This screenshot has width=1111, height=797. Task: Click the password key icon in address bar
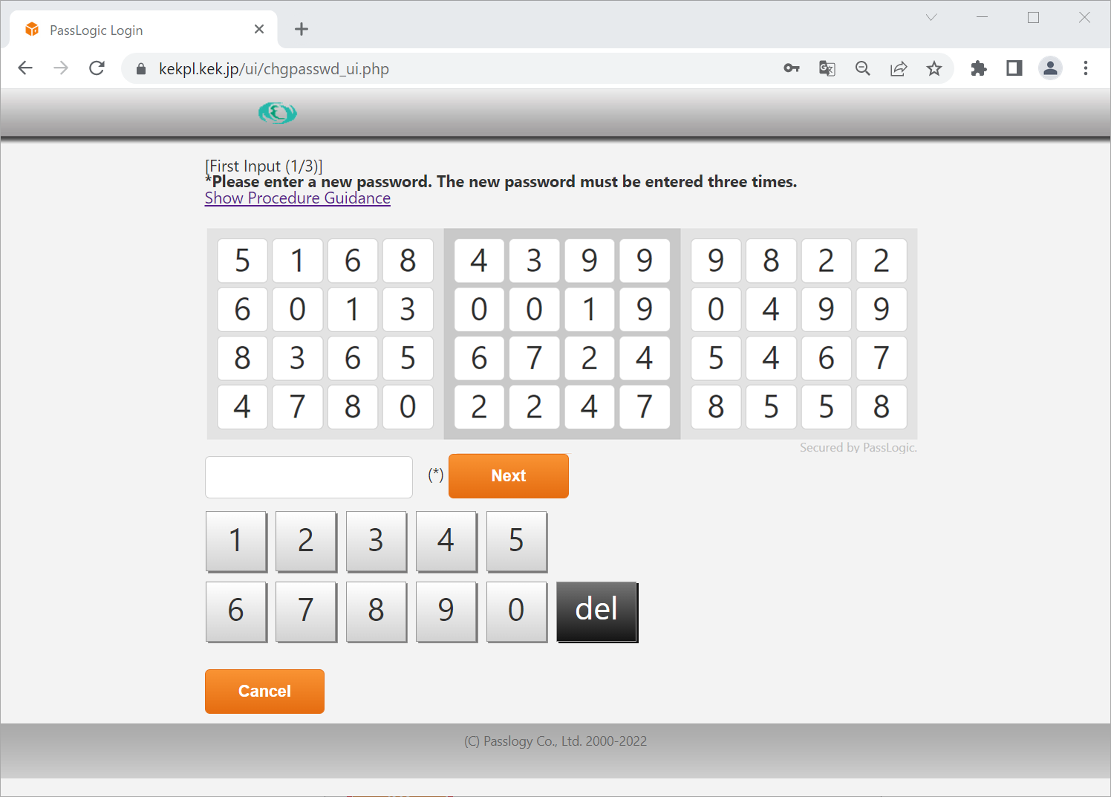tap(791, 68)
